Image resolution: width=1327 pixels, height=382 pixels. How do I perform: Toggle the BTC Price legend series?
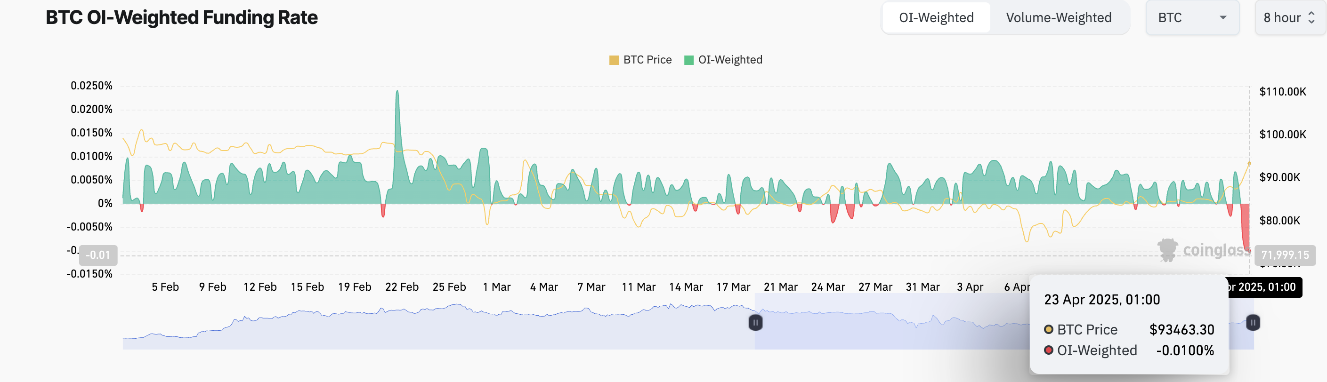pyautogui.click(x=640, y=60)
